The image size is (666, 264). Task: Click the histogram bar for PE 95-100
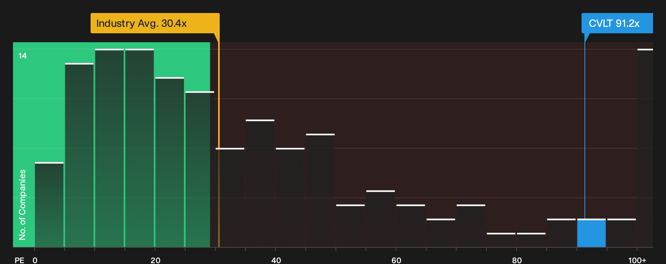click(x=621, y=233)
